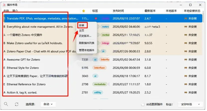Select the Ethereal Style for Zotero row
207x111 pixels.
(x=103, y=68)
